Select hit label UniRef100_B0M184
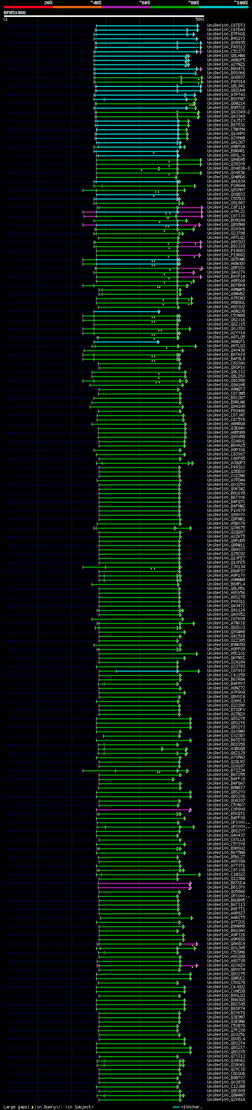This screenshot has width=252, height=1110. 226,220
